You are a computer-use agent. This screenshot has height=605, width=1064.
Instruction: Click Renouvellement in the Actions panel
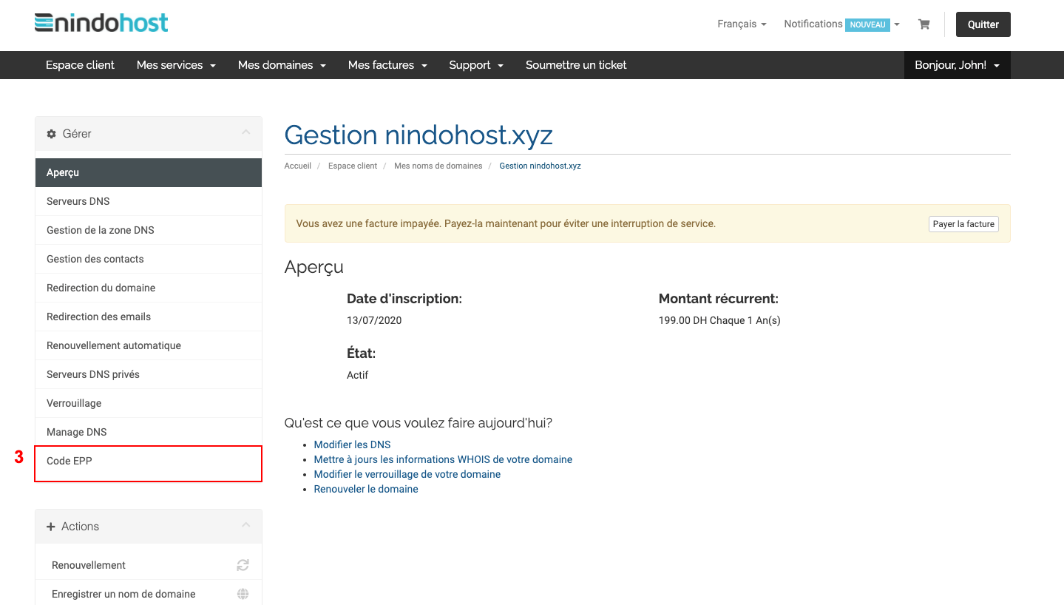pyautogui.click(x=149, y=565)
